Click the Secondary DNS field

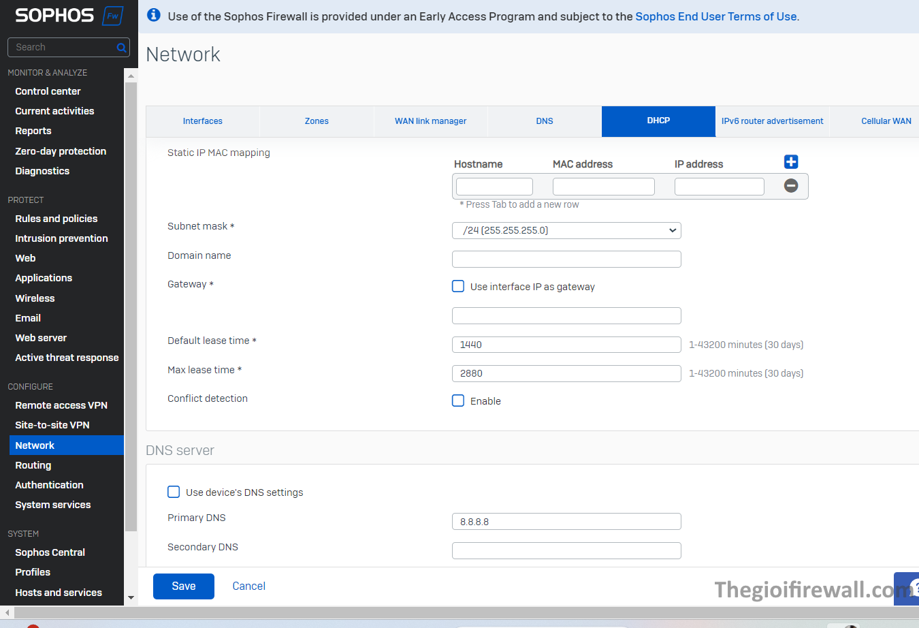566,550
